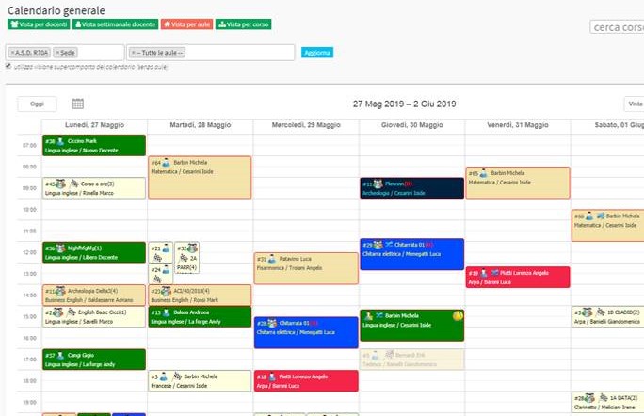The image size is (644, 416).
Task: Toggle the supercompact calendar view checkbox
Action: pos(8,66)
